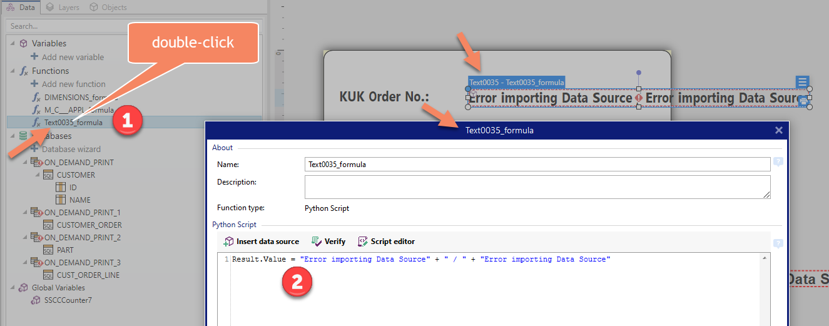Click the help icon beside Python Script toolbar
The height and width of the screenshot is (326, 829).
coord(778,243)
